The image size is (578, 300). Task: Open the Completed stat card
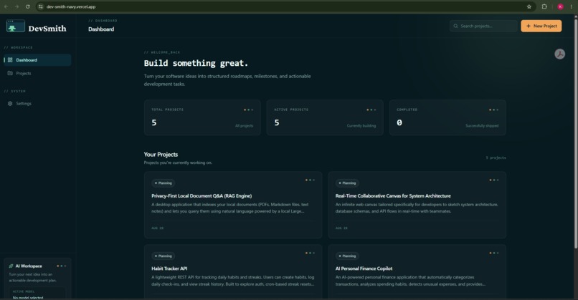click(x=447, y=117)
